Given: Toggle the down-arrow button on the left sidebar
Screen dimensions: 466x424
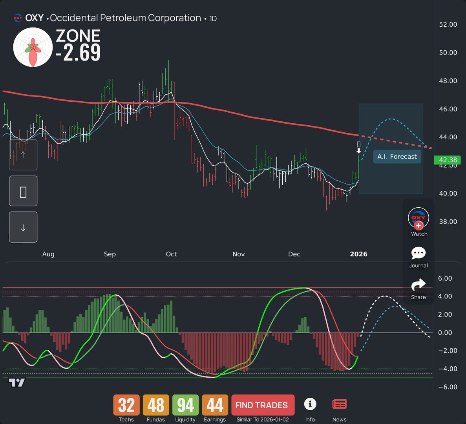Looking at the screenshot, I should (x=23, y=227).
